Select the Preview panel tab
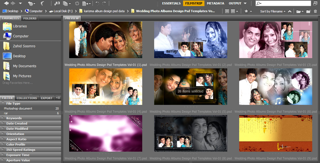Viewport: 320px width, 163px height. (x=72, y=18)
